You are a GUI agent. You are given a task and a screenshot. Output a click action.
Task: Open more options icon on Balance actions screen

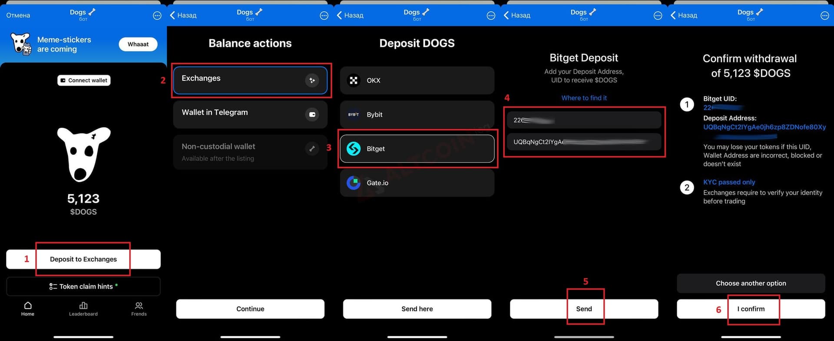pyautogui.click(x=324, y=16)
